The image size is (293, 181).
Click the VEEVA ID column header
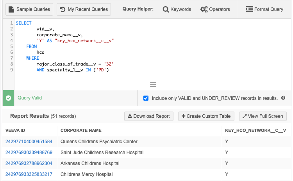point(16,130)
